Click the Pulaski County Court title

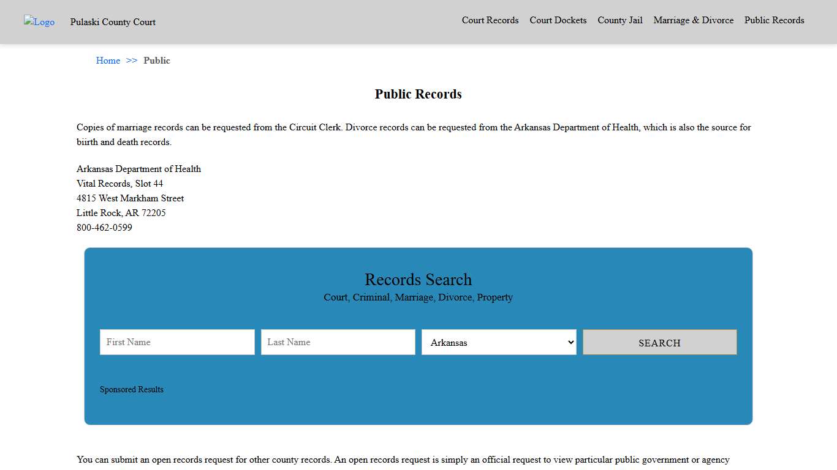click(113, 22)
